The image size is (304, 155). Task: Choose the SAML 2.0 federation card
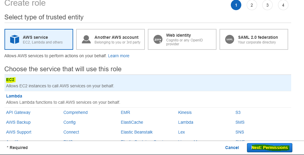(254, 39)
